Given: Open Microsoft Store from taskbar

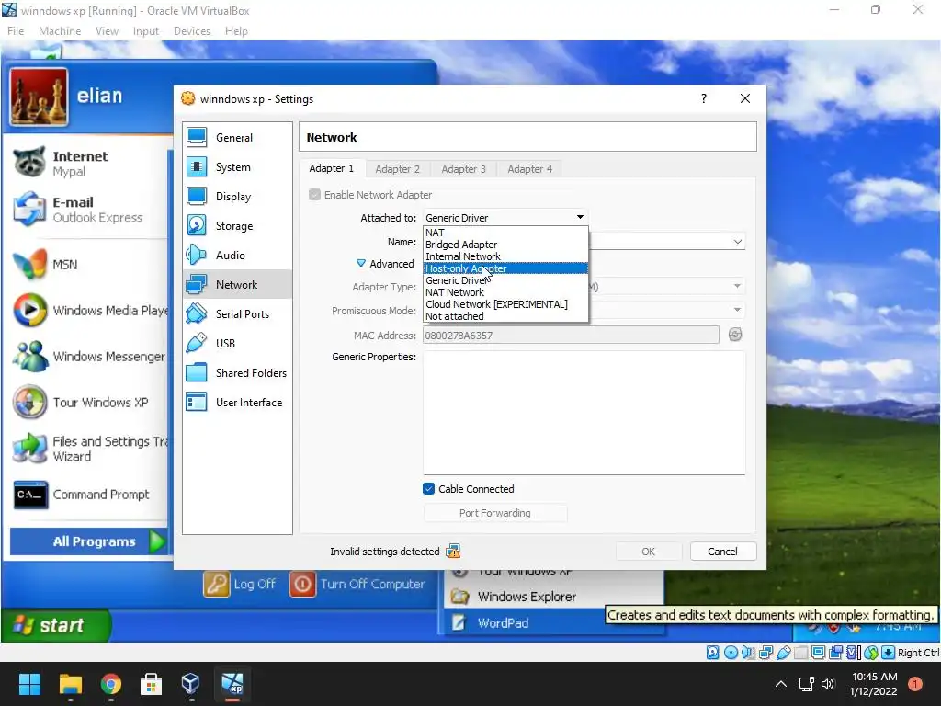Looking at the screenshot, I should [x=151, y=684].
